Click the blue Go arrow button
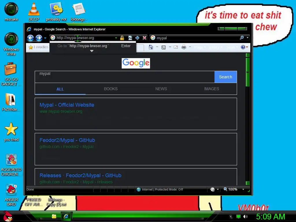Screen dimensions: 296x222 pyautogui.click(x=137, y=38)
